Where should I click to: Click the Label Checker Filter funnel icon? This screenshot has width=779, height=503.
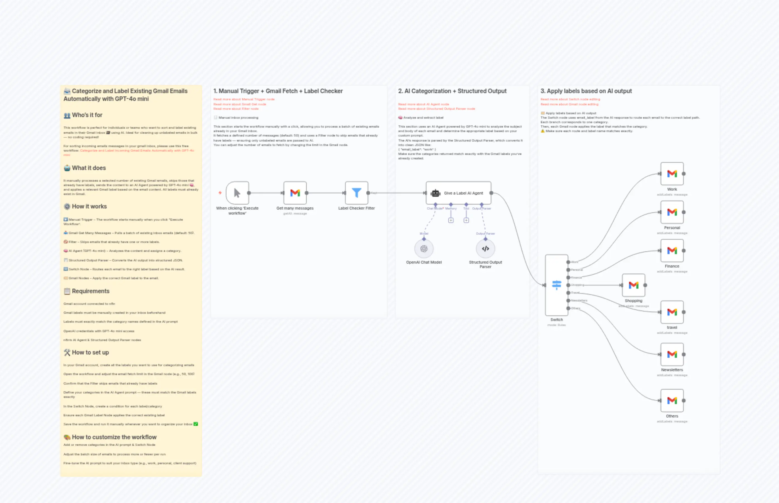(357, 193)
